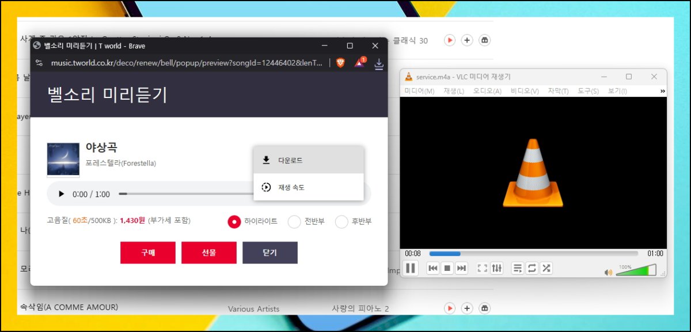
Task: Open VLC 오디오(A) menu
Action: pos(487,91)
